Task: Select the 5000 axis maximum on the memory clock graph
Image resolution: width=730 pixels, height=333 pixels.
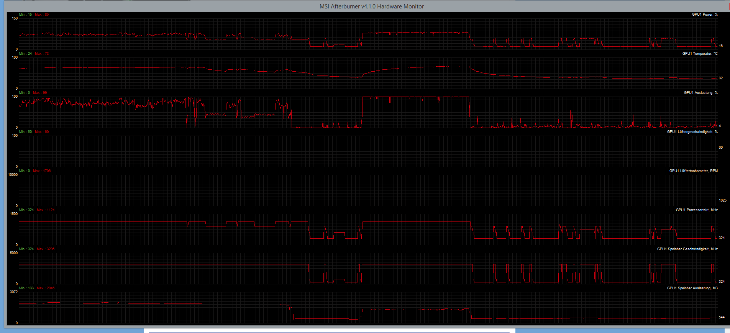Action: (14, 253)
